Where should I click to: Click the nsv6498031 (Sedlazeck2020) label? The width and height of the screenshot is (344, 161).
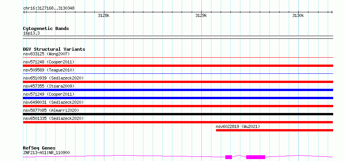pyautogui.click(x=53, y=102)
